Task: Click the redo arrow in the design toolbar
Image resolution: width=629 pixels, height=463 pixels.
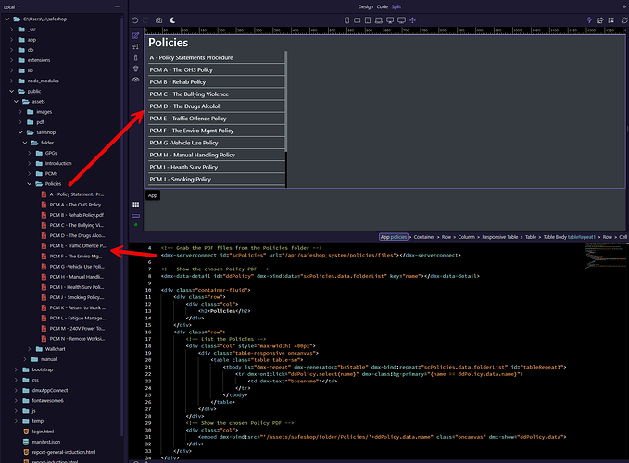Action: (145, 20)
